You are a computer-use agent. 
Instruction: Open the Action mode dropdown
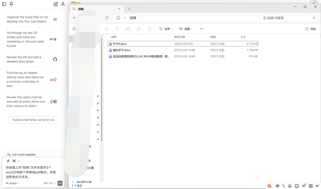click(x=13, y=183)
